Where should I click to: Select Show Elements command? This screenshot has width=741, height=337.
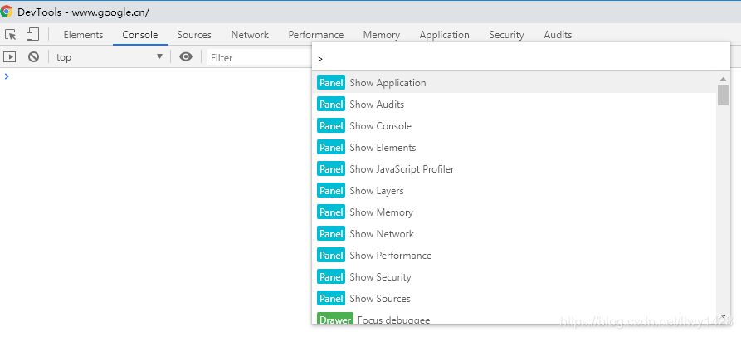pyautogui.click(x=514, y=148)
